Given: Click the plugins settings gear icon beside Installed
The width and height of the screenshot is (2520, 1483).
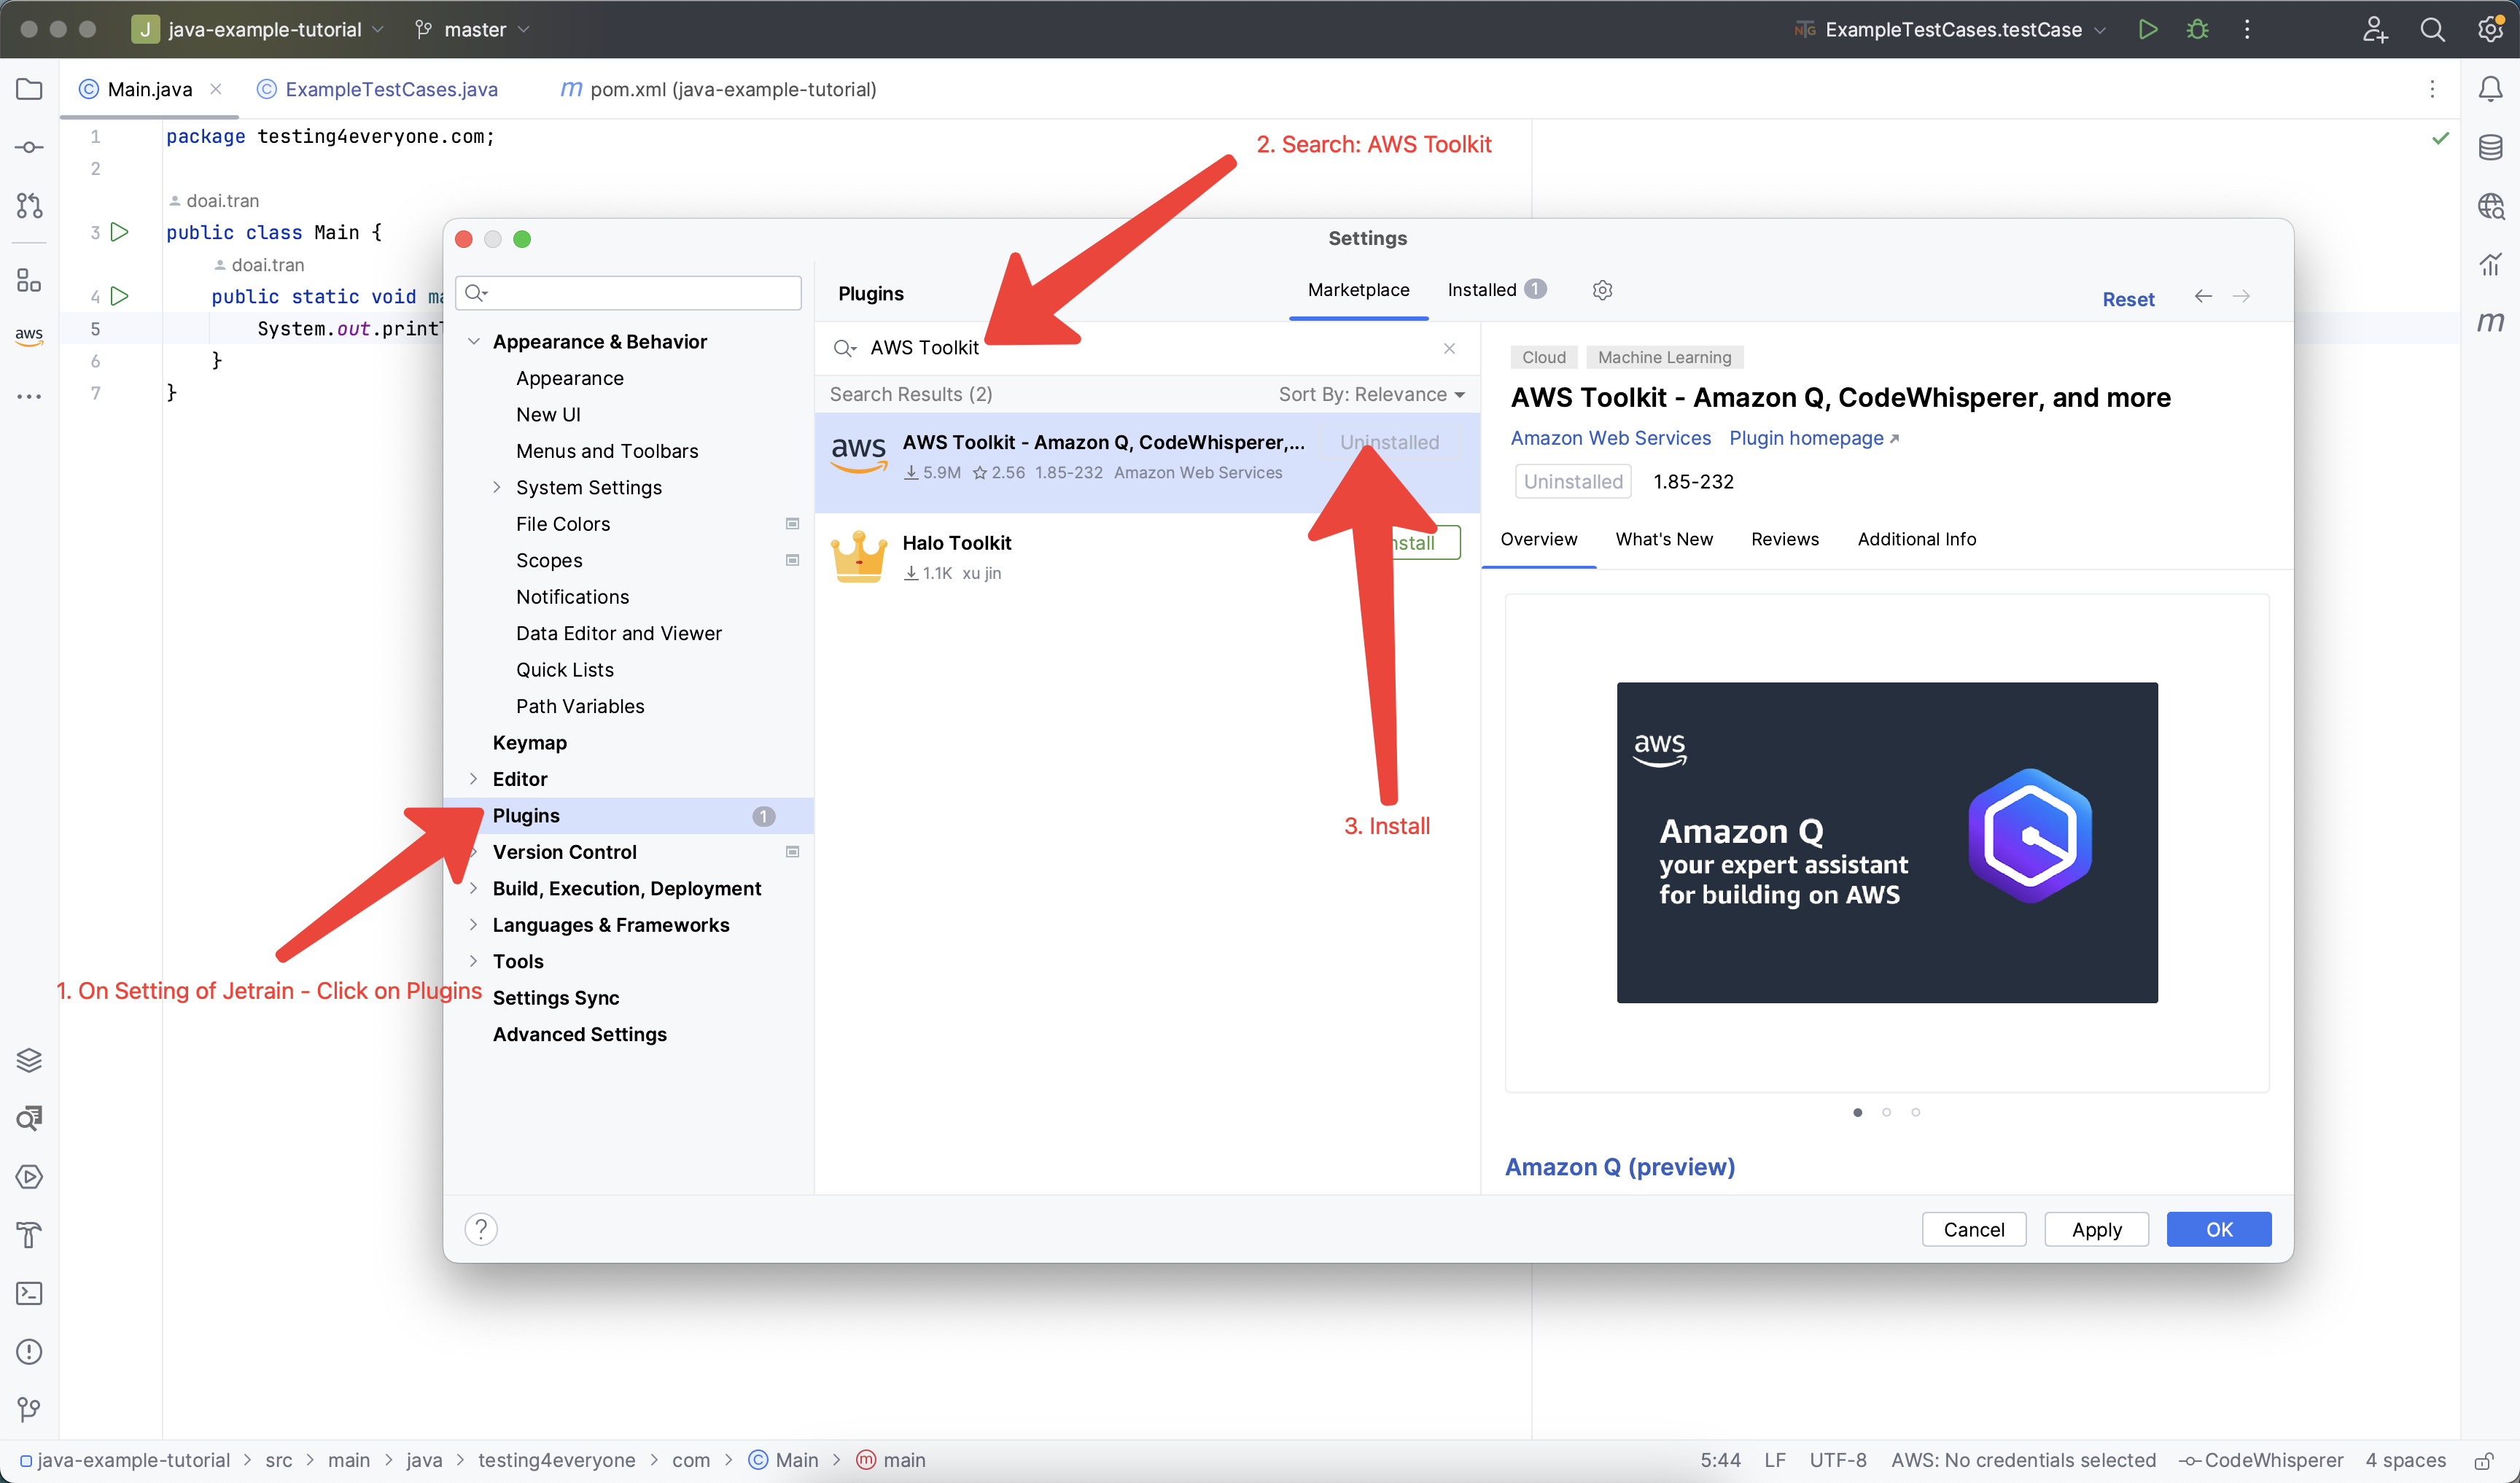Looking at the screenshot, I should [x=1602, y=290].
